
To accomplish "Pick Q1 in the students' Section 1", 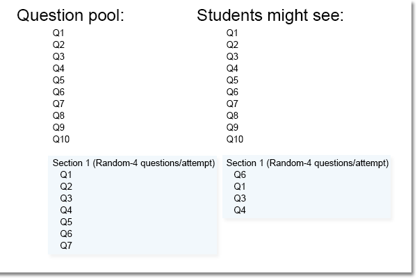I will point(240,186).
